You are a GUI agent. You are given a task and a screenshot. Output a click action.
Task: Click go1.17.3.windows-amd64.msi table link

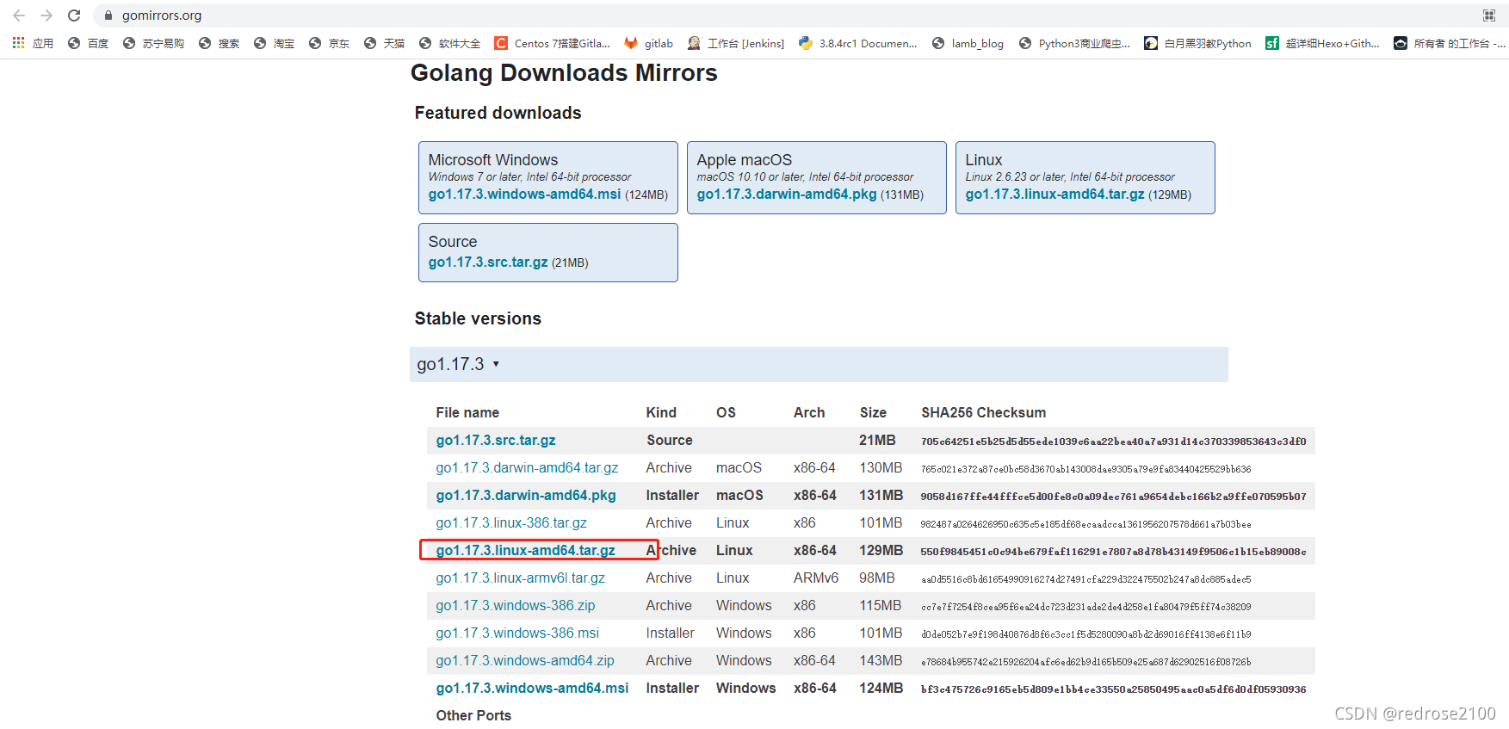pos(533,688)
